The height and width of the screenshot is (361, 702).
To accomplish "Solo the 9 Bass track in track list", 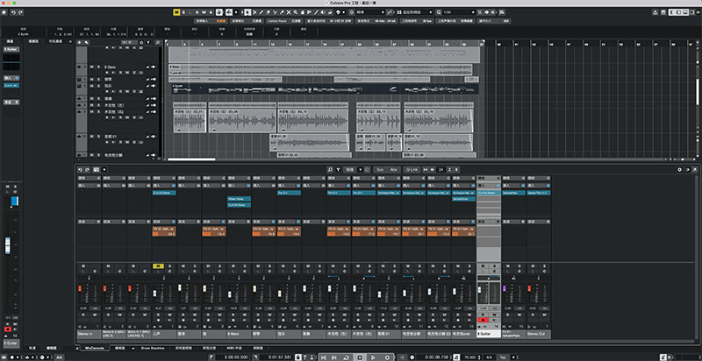I will [98, 67].
